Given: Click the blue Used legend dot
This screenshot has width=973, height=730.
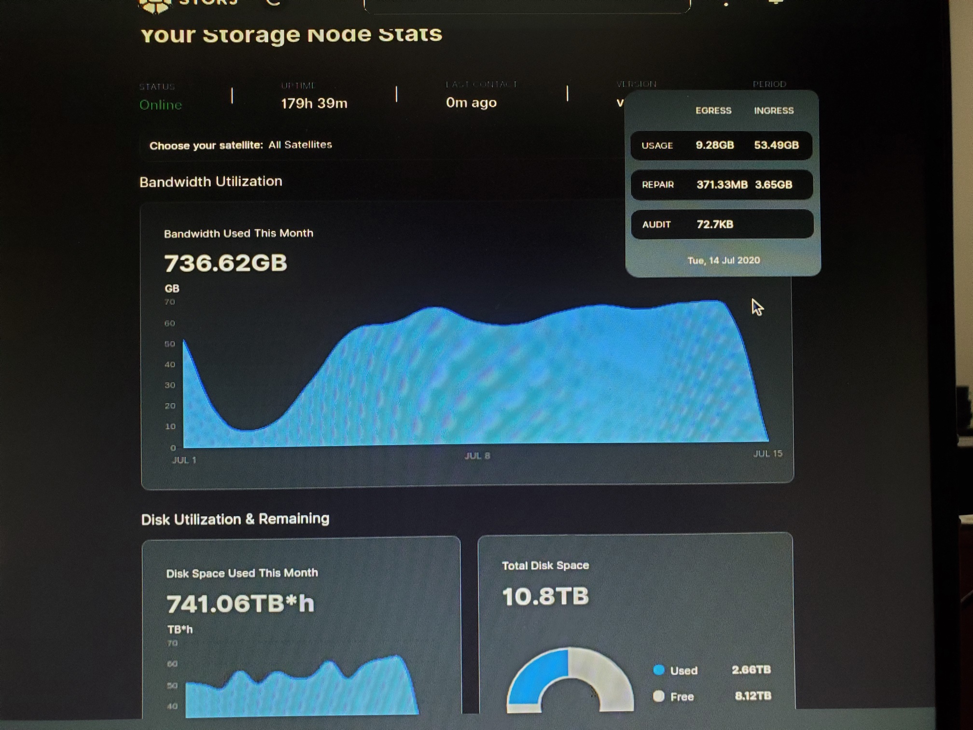Looking at the screenshot, I should pos(659,670).
